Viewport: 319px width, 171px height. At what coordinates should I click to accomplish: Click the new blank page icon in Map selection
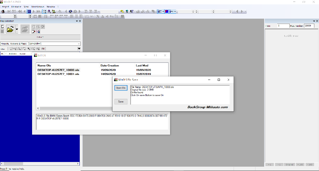click(x=2, y=27)
